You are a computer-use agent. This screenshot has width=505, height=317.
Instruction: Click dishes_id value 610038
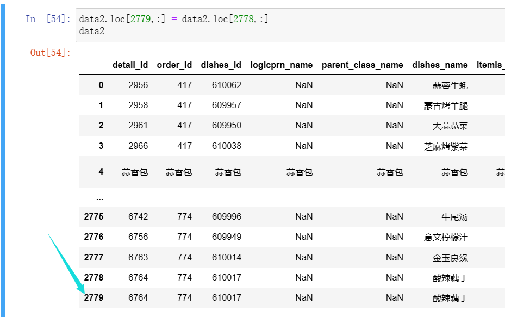click(x=227, y=146)
